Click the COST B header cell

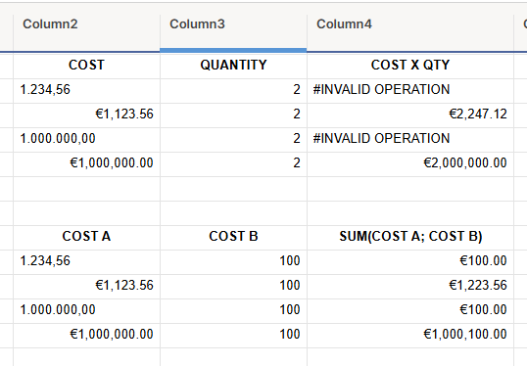click(233, 237)
